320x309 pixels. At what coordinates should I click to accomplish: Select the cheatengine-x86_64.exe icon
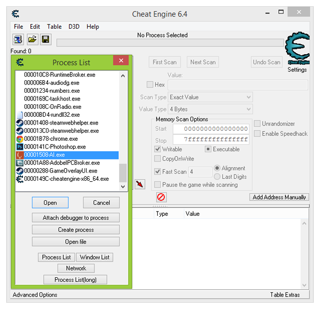pos(20,179)
